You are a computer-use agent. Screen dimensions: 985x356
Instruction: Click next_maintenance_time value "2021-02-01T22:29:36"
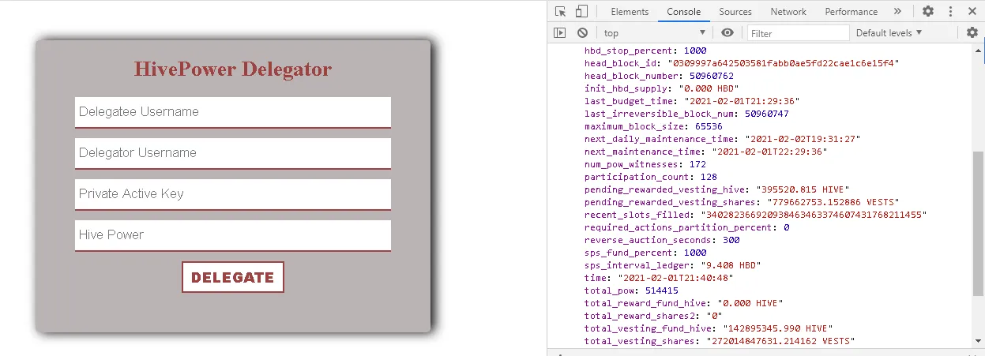pyautogui.click(x=769, y=152)
